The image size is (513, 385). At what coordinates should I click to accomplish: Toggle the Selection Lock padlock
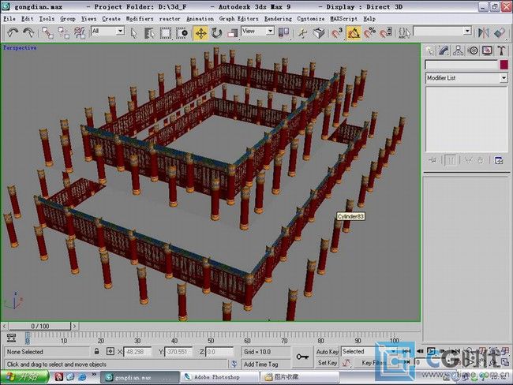(96, 352)
